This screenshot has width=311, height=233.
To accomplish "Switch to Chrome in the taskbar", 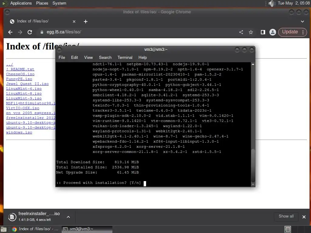I will (x=35, y=229).
